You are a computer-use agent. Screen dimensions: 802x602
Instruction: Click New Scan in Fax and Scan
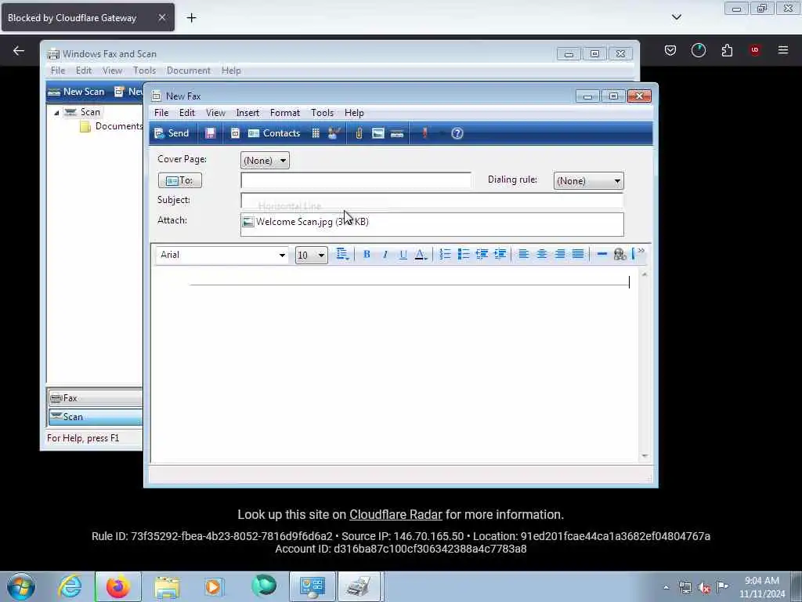76,92
